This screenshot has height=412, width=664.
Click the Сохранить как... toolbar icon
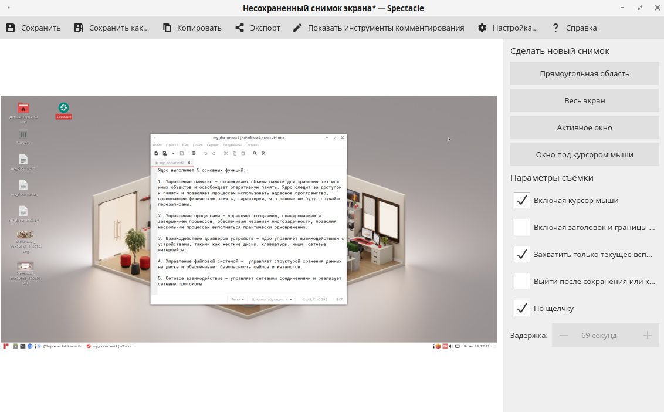[79, 28]
